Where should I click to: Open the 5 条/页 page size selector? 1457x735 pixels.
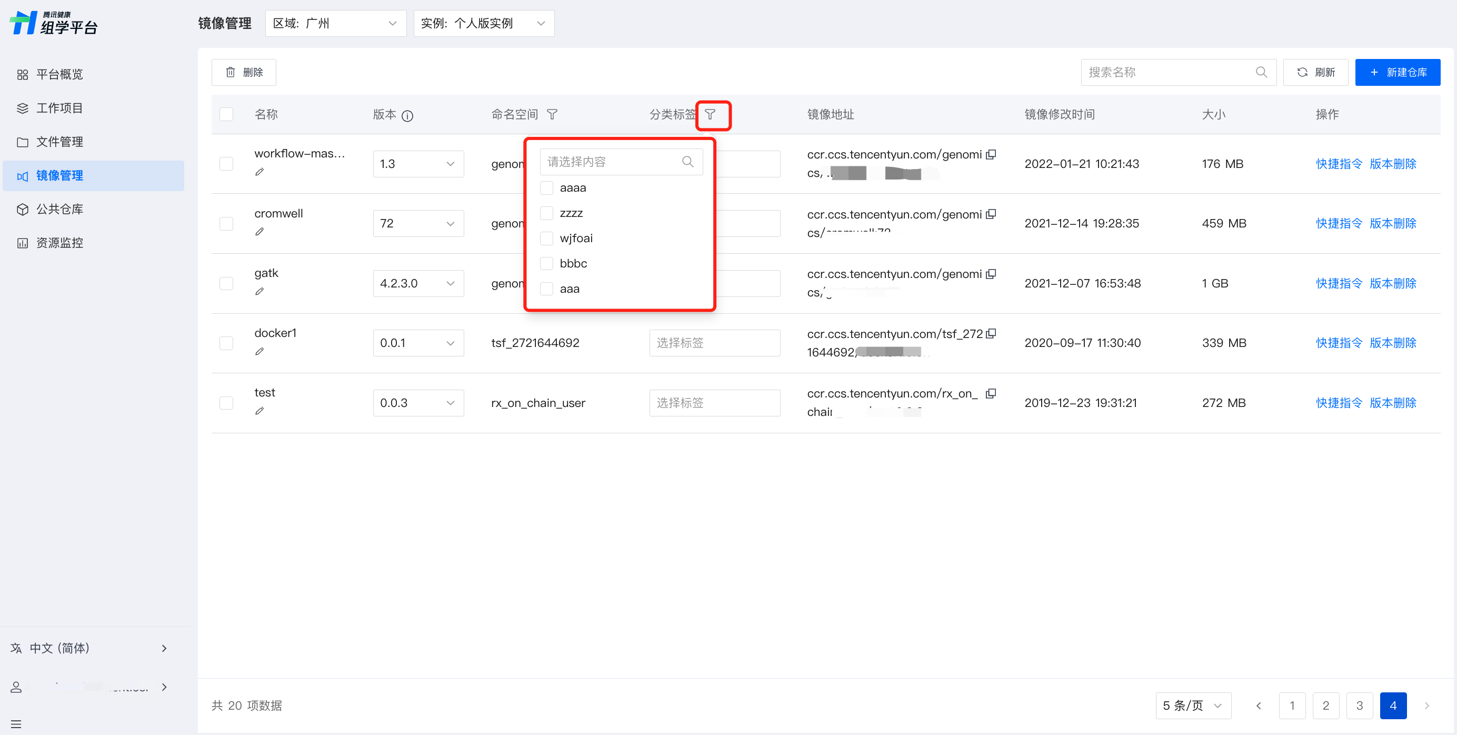(x=1193, y=705)
